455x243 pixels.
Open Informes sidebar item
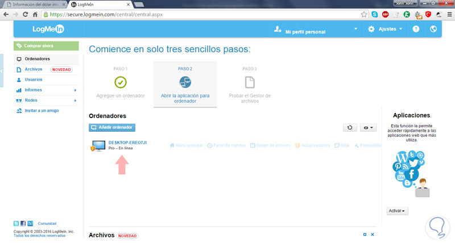coord(33,90)
